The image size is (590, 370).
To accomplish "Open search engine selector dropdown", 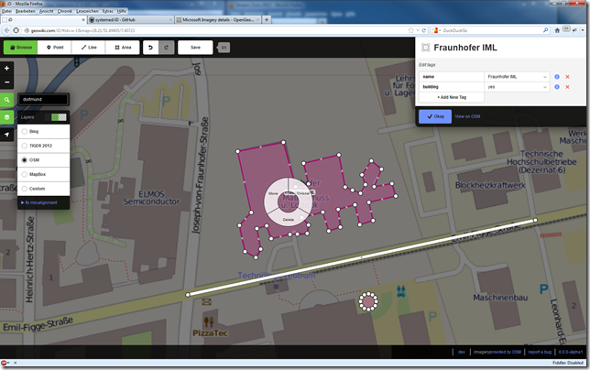I will tap(436, 30).
